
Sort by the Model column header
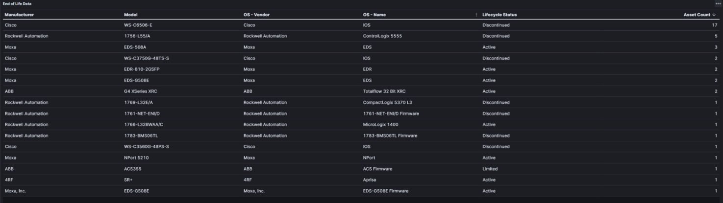click(x=131, y=15)
